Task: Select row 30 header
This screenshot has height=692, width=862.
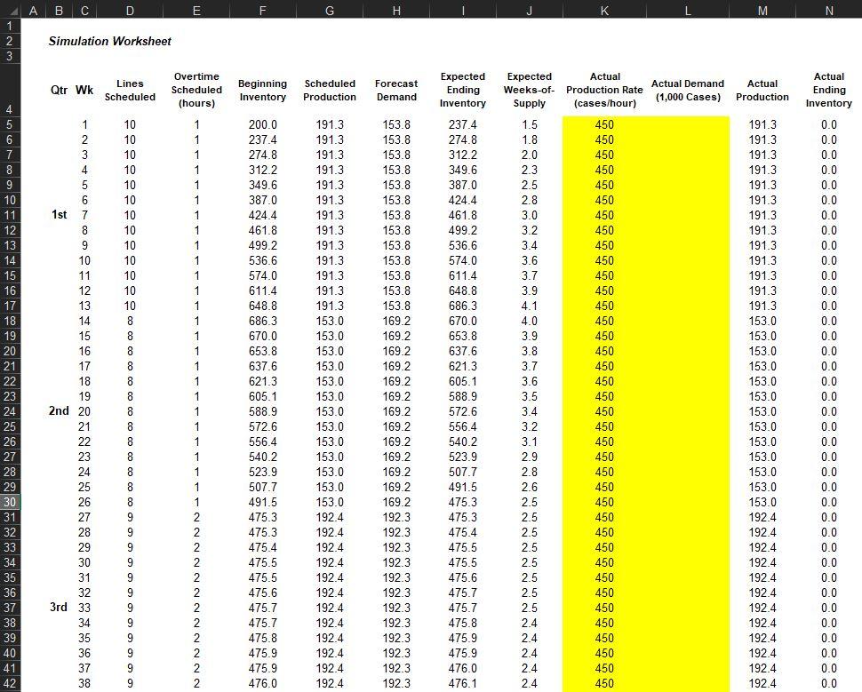Action: coord(10,502)
